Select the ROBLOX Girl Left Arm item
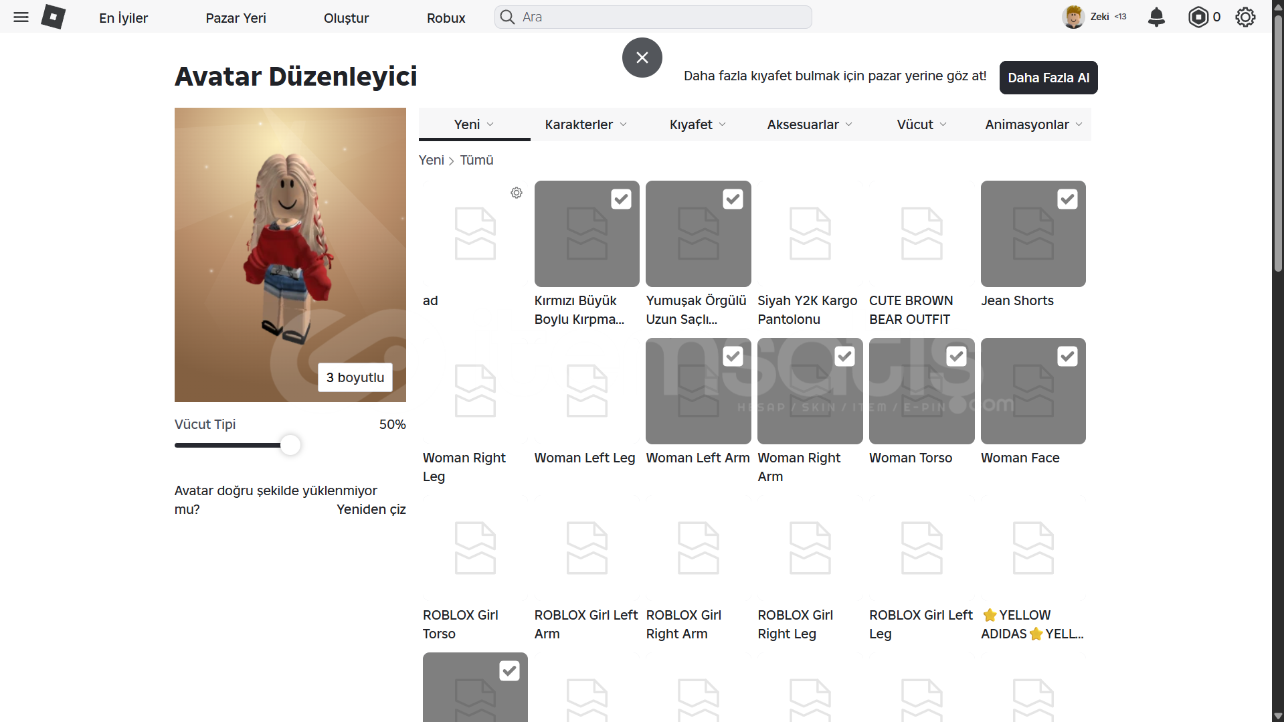1284x722 pixels. pos(587,548)
